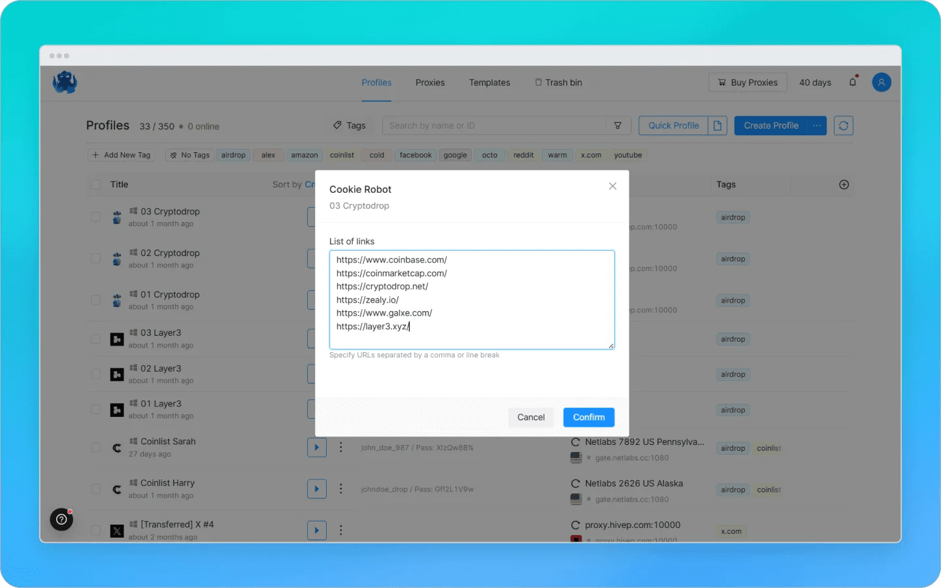Click the 01 Cryptodrop profile avatar

117,301
